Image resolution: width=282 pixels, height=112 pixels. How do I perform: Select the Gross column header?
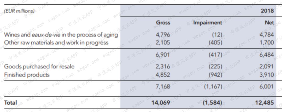pos(163,23)
